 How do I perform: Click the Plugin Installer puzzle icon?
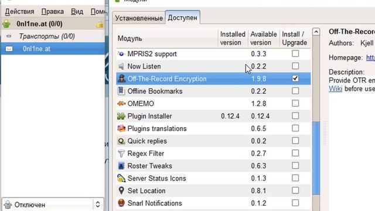point(121,116)
